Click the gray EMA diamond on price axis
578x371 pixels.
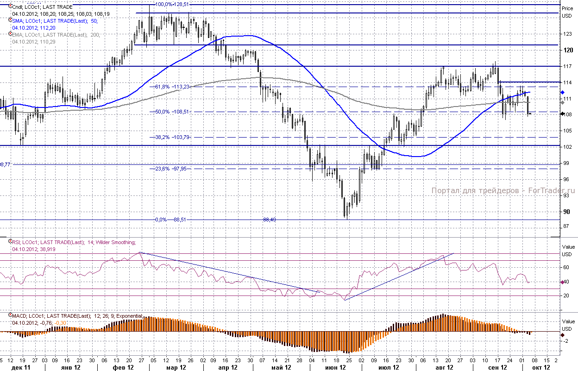point(562,102)
